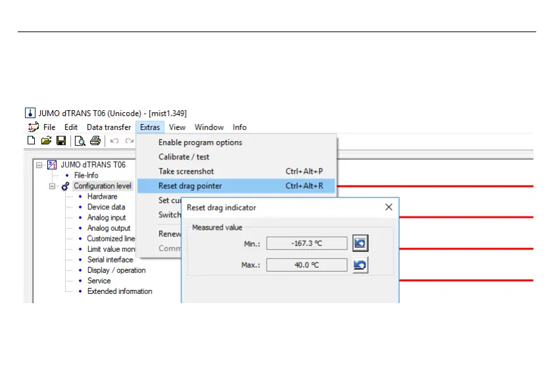This screenshot has width=552, height=391.
Task: Select Limit value mon tree item
Action: [x=111, y=249]
